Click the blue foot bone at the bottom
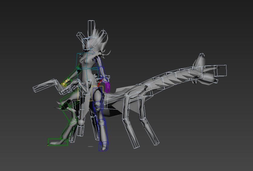 coord(103,147)
